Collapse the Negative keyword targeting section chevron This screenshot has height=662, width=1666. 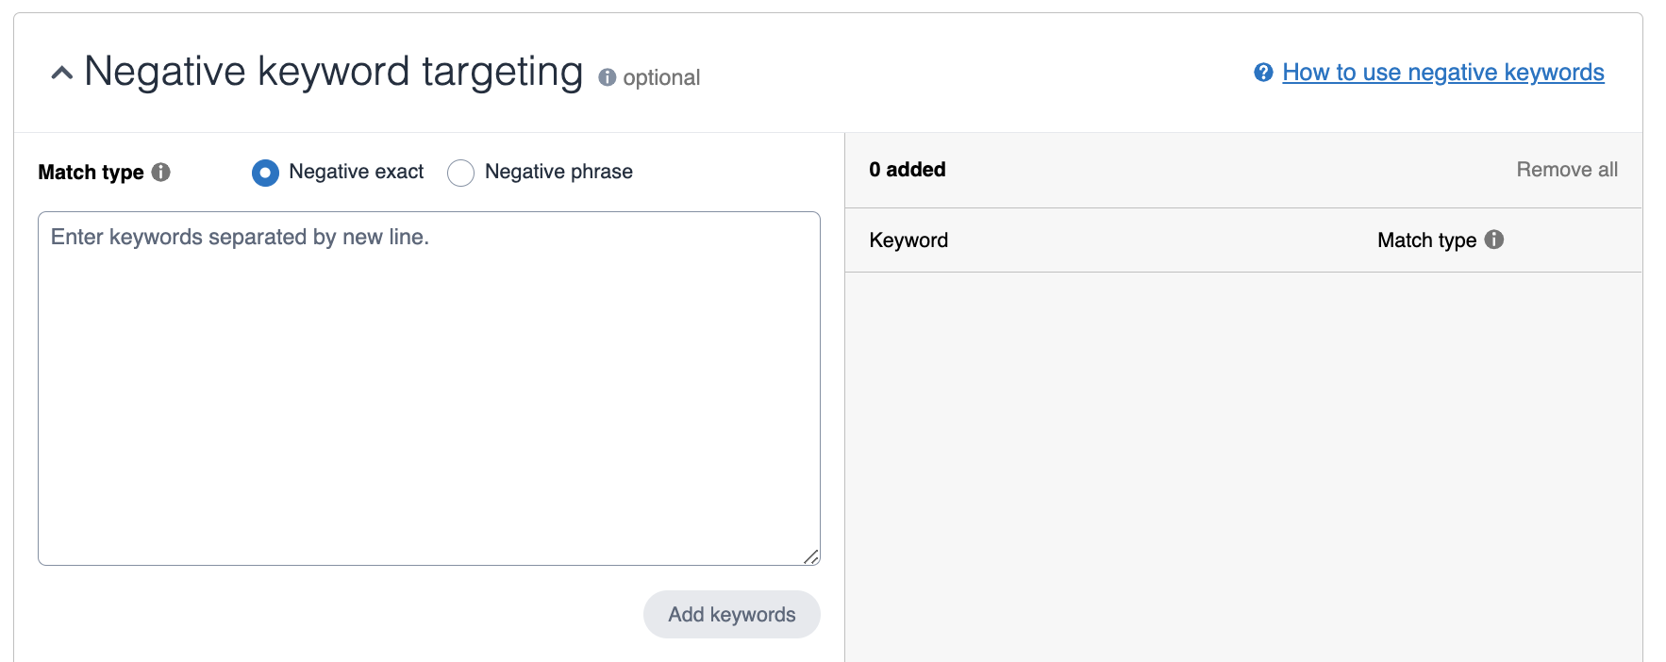61,73
